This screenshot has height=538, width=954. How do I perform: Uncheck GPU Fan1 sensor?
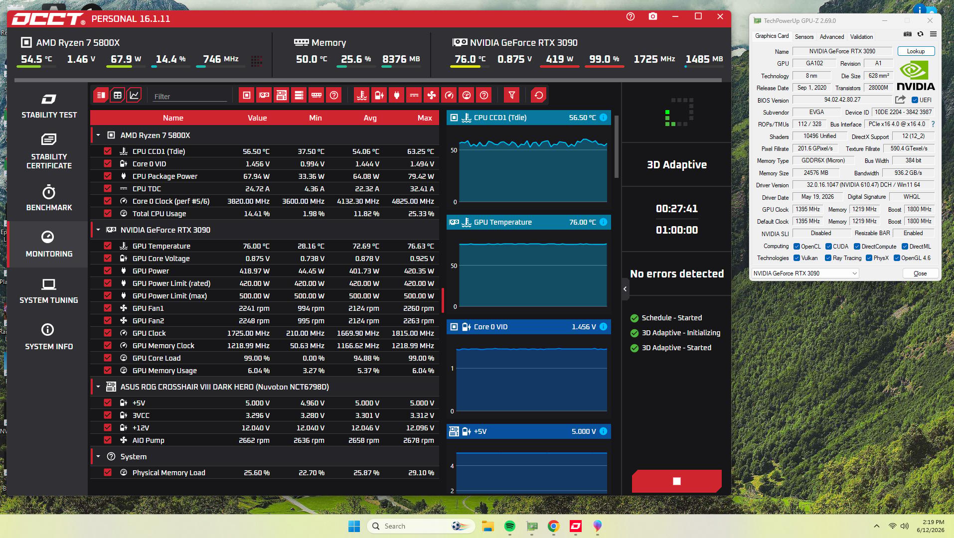coord(108,308)
